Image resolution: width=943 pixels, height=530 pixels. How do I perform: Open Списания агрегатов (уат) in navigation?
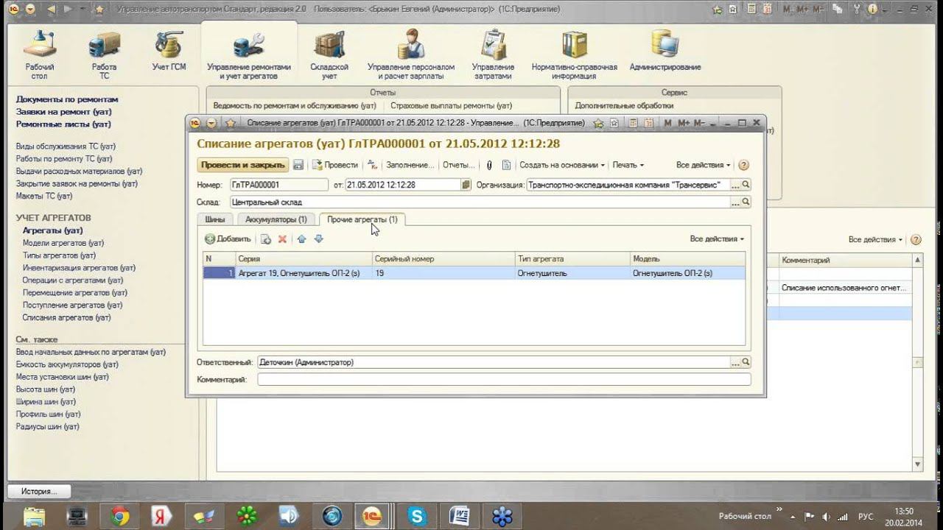click(67, 317)
